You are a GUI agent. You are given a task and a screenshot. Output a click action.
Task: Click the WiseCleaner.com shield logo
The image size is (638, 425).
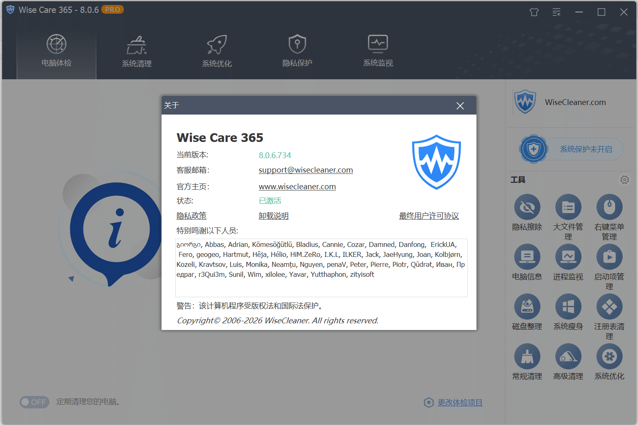(525, 102)
